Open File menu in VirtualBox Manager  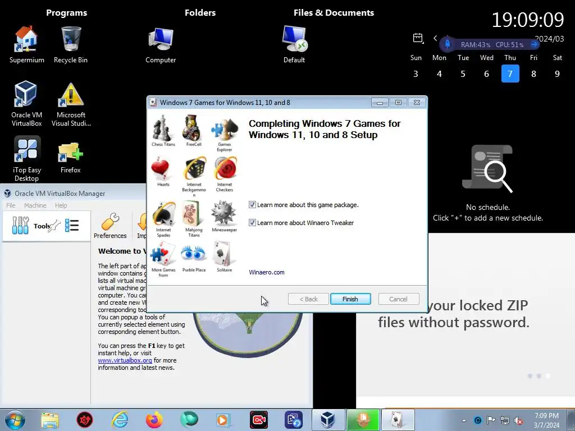[11, 205]
